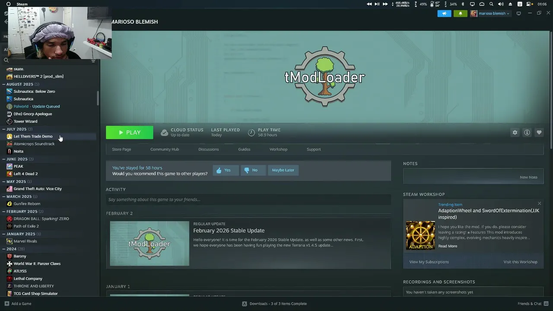
Task: Open the library filter options icon
Action: pos(93,61)
